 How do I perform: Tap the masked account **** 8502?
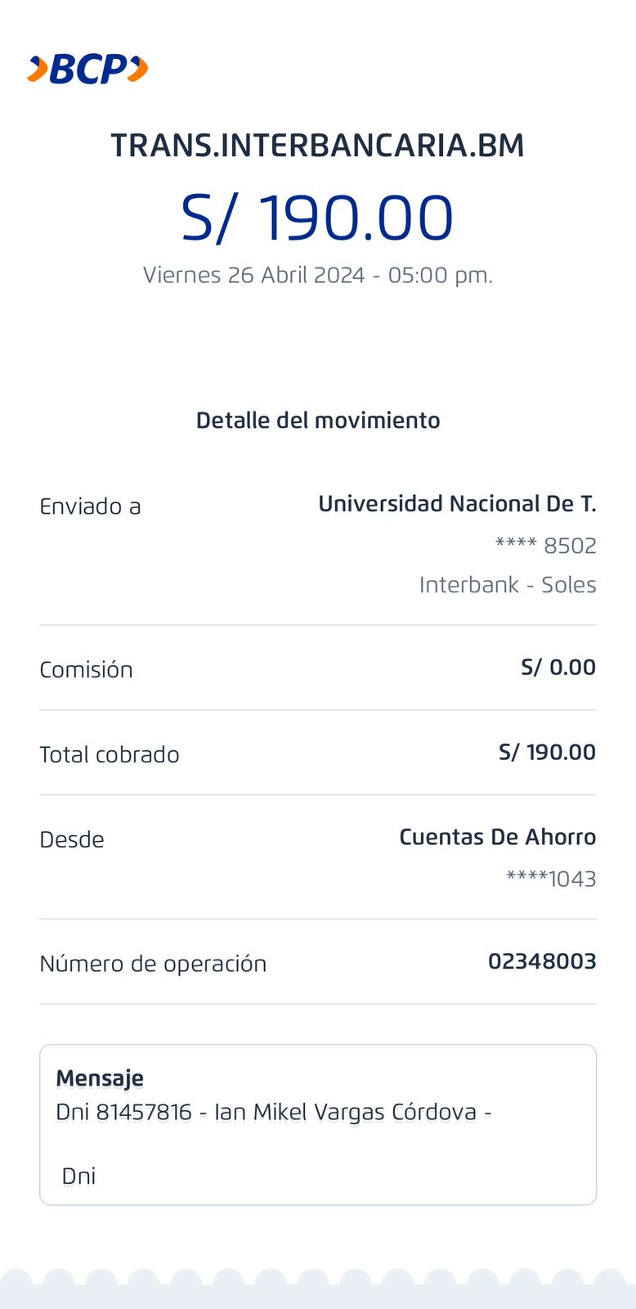[x=545, y=546]
